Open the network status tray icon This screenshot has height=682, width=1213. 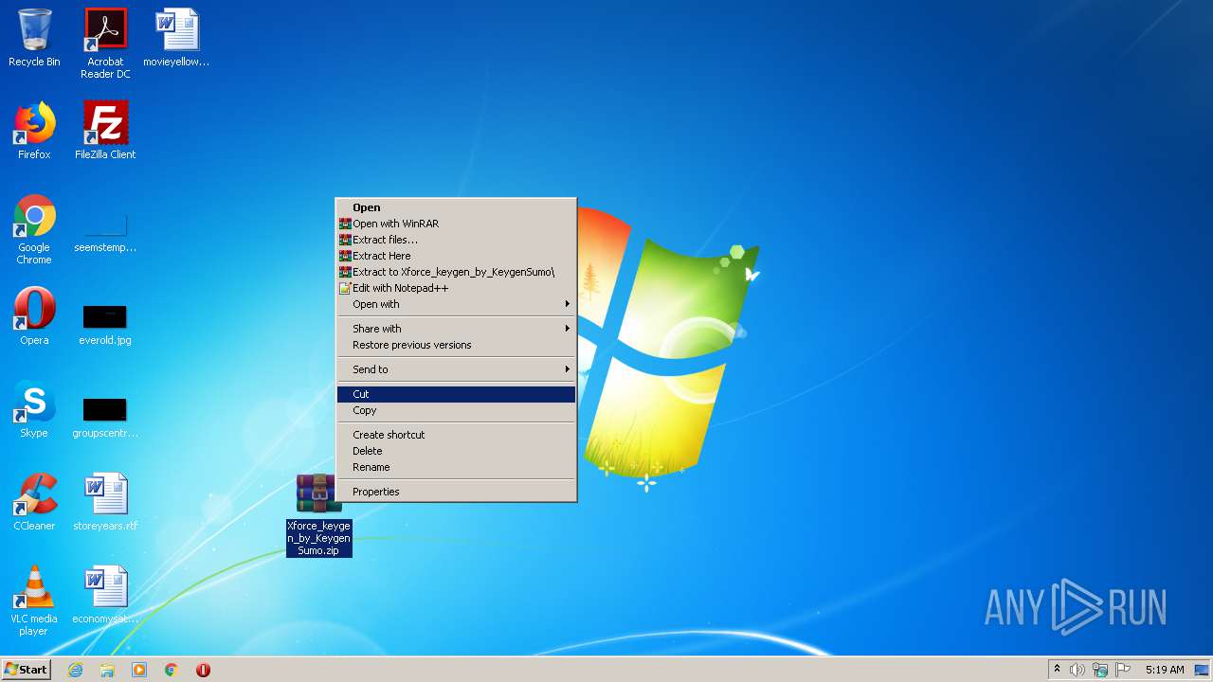[1100, 670]
